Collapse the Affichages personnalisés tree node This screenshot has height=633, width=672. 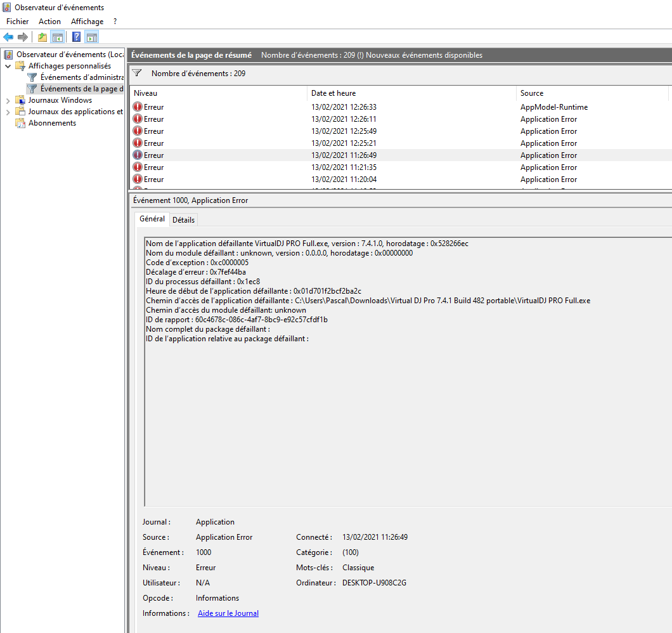coord(8,66)
